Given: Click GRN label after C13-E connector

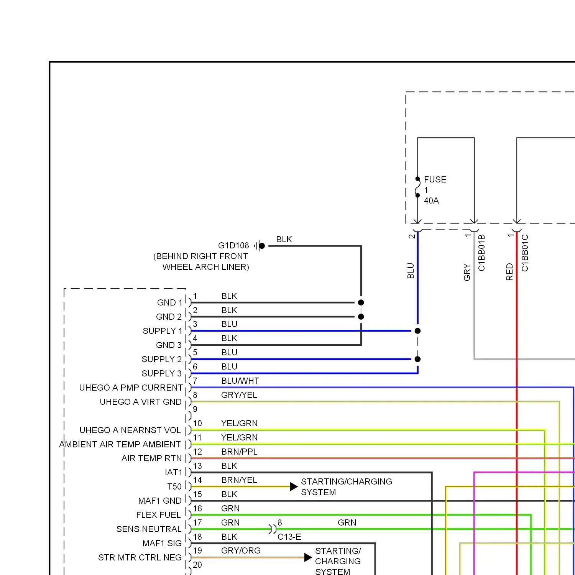Looking at the screenshot, I should pos(347,522).
